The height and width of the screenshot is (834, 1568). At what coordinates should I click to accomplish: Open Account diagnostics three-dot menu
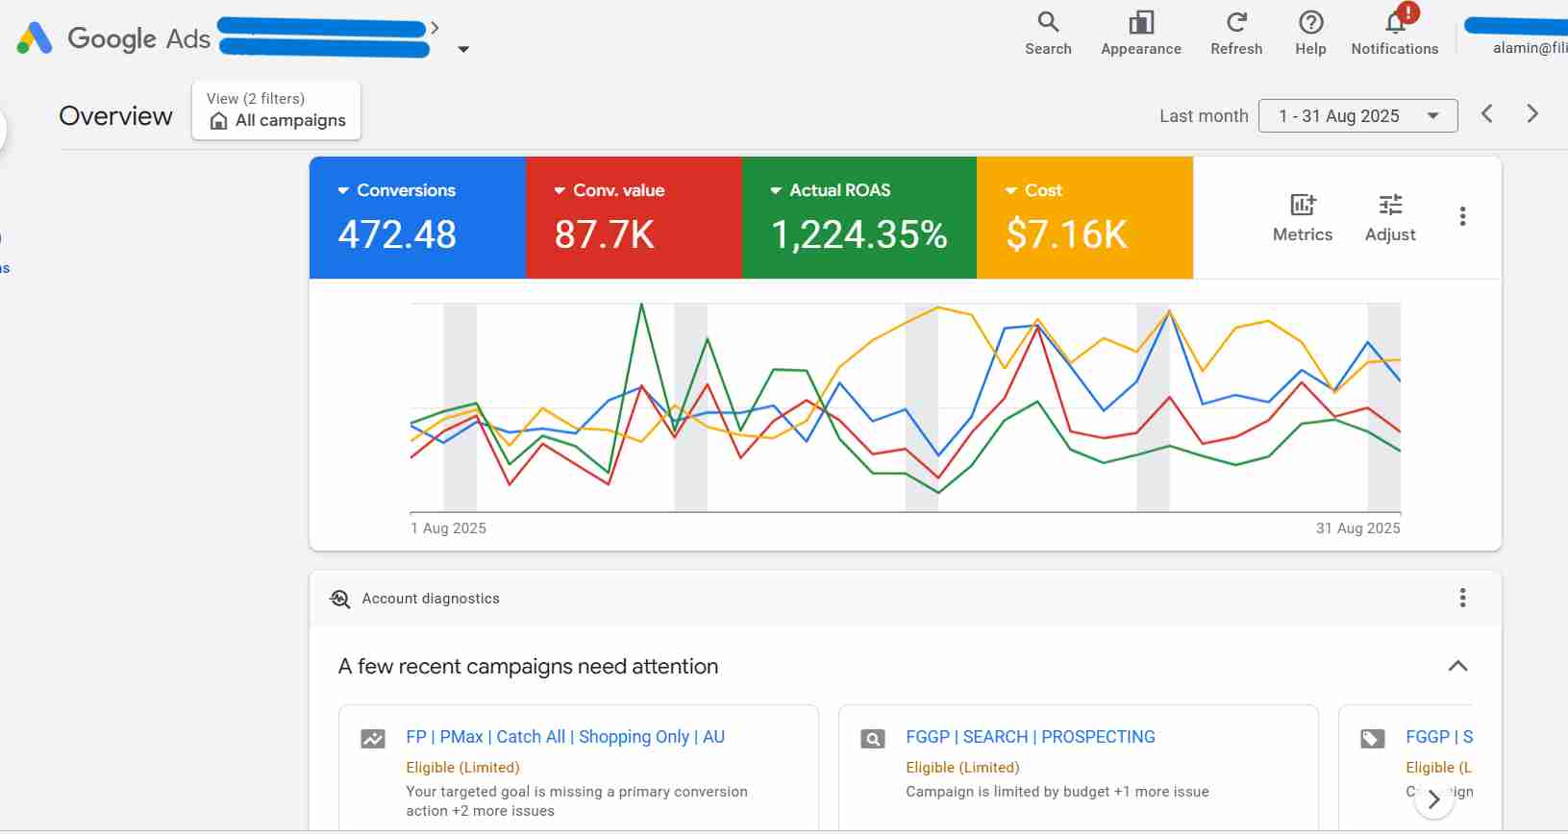pos(1462,599)
